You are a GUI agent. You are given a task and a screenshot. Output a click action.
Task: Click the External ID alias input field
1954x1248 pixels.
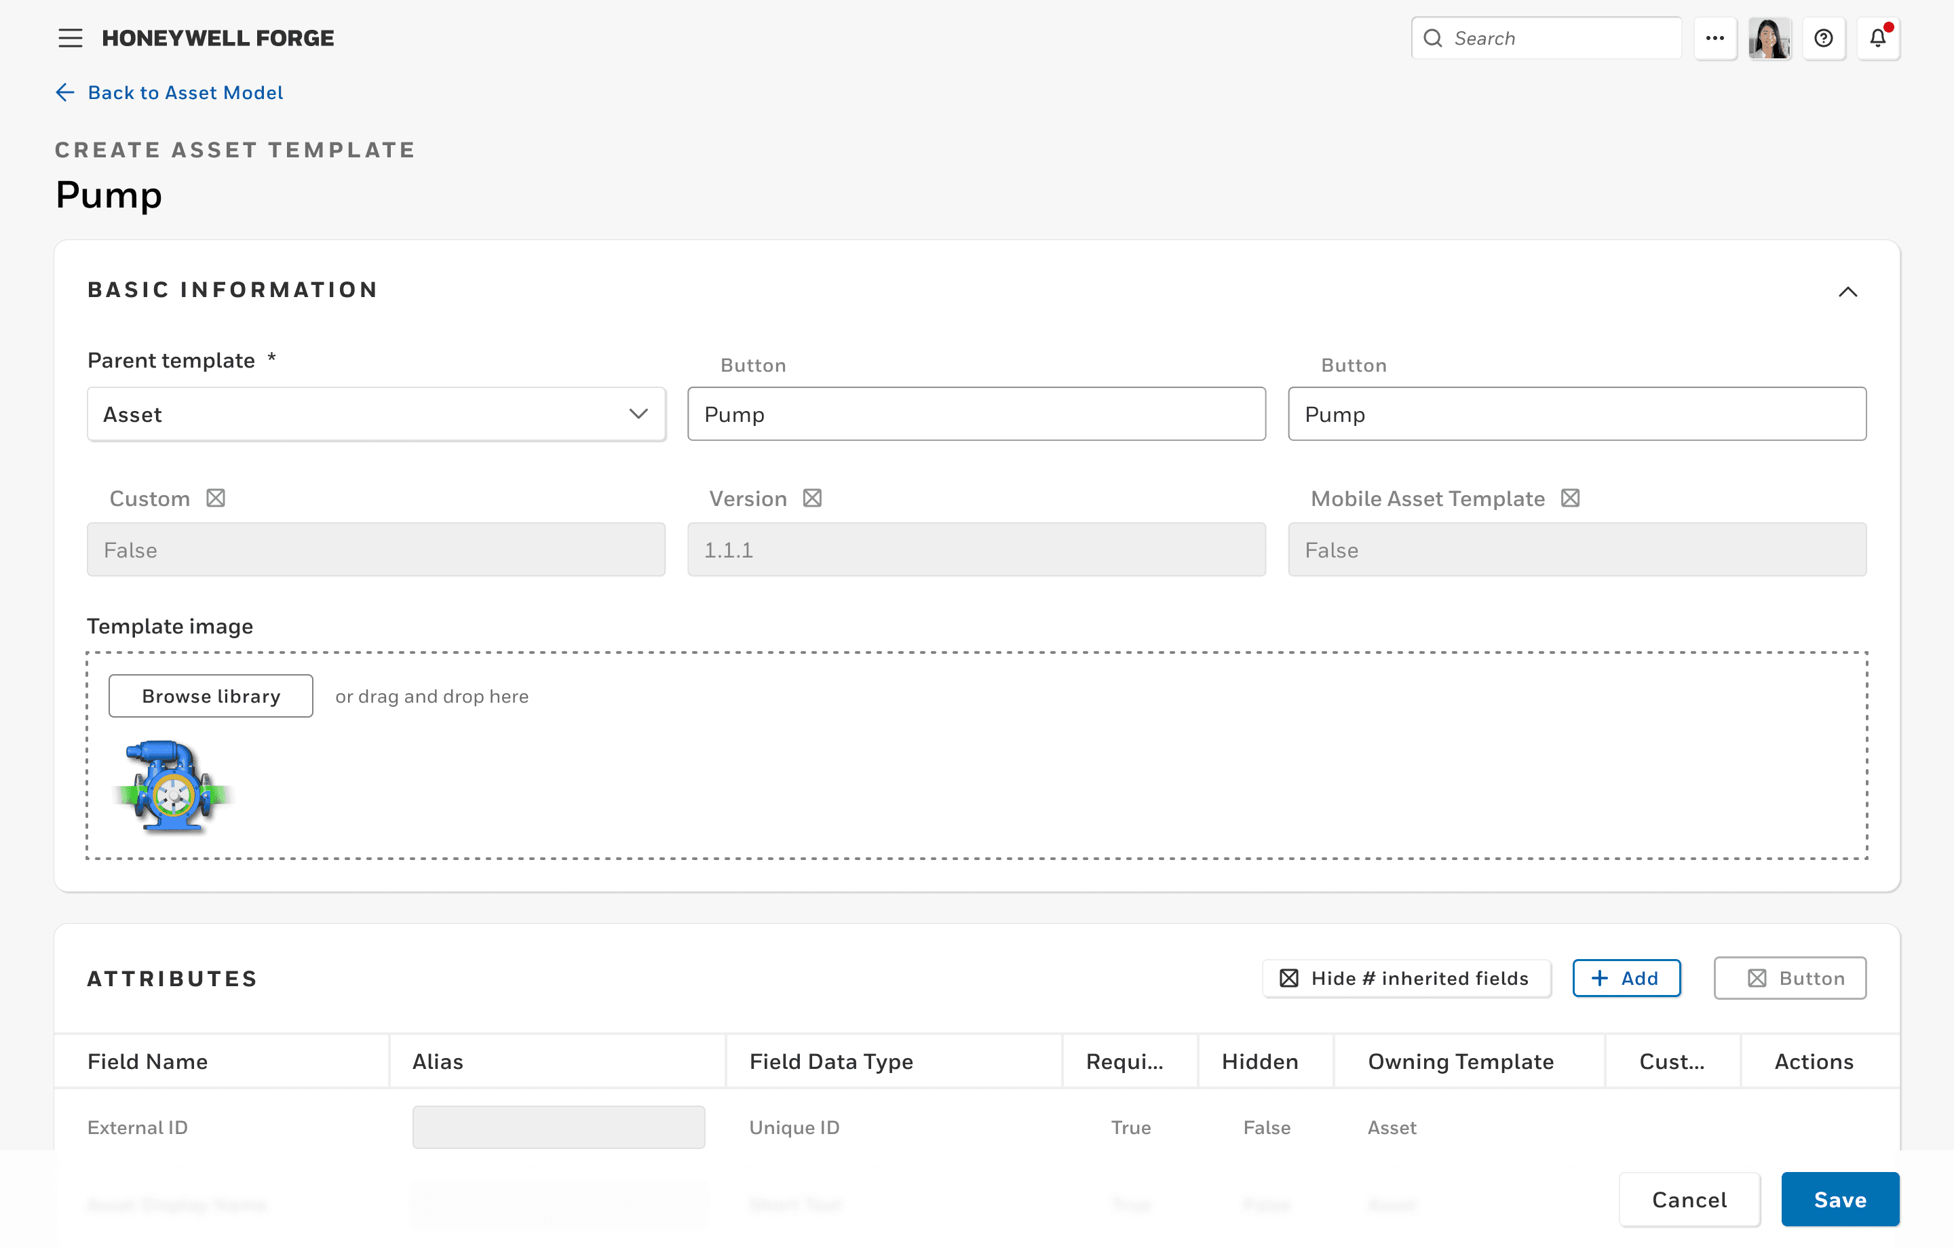tap(560, 1126)
